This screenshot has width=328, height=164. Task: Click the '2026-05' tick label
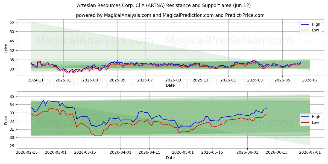click(282, 80)
